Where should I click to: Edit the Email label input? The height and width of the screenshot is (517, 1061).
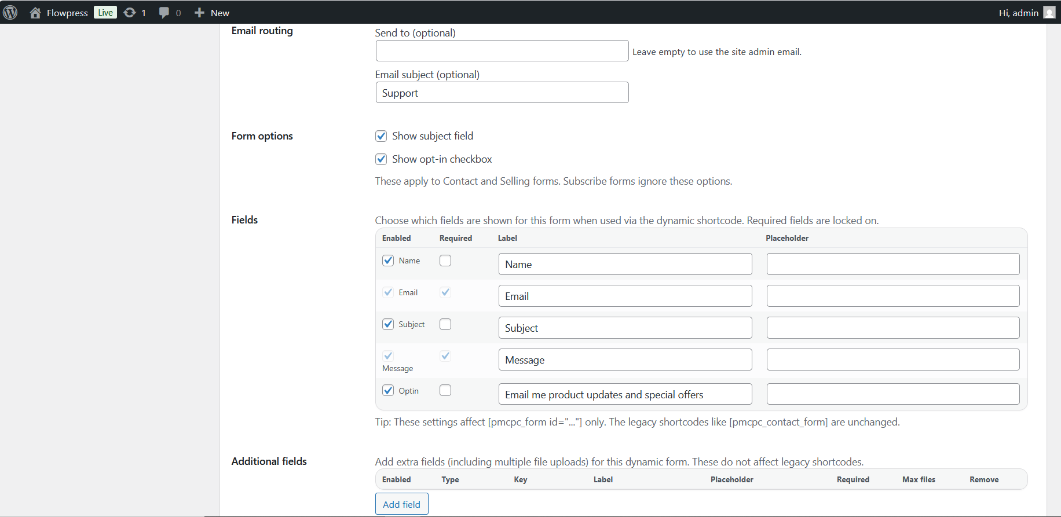(x=625, y=296)
